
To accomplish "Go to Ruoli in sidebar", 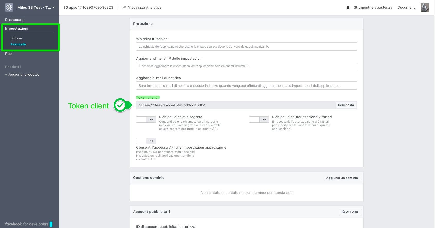I will 9,54.
